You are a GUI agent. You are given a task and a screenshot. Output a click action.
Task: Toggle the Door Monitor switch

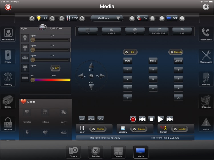pos(98,129)
